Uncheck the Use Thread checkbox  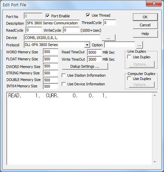(x=88, y=15)
